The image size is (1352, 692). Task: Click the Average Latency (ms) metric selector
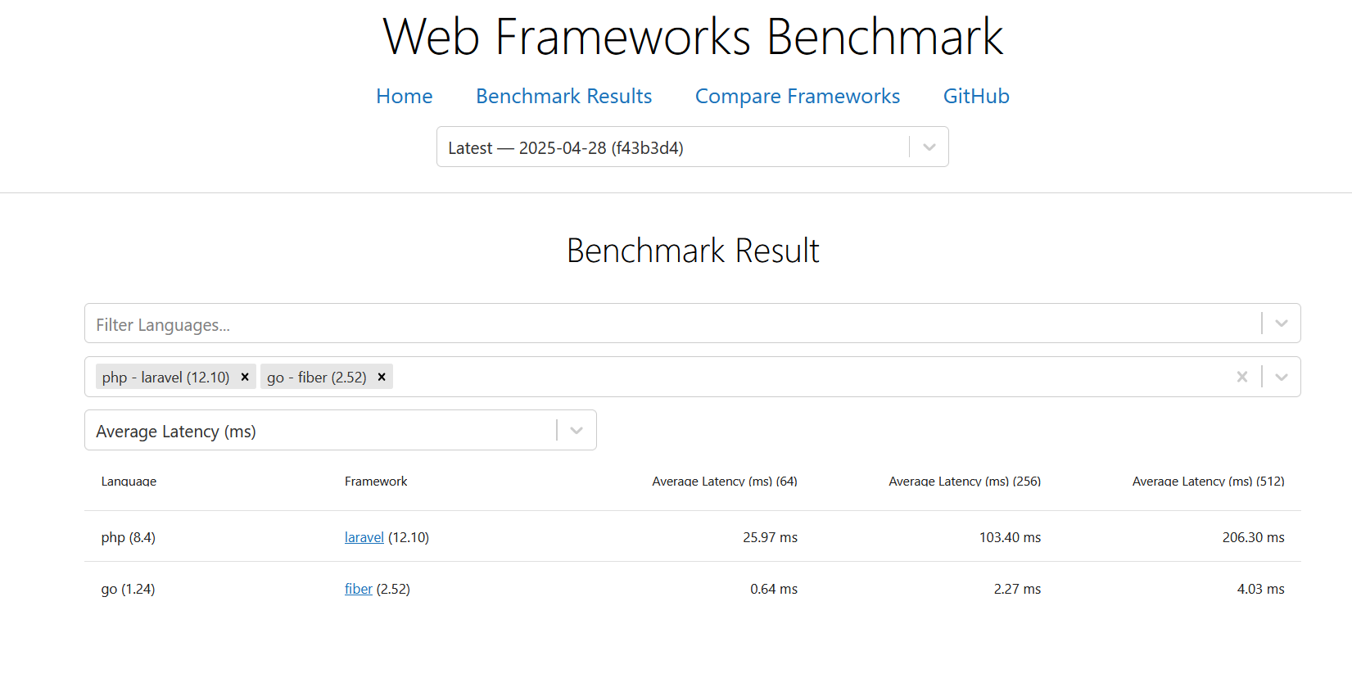(x=341, y=431)
